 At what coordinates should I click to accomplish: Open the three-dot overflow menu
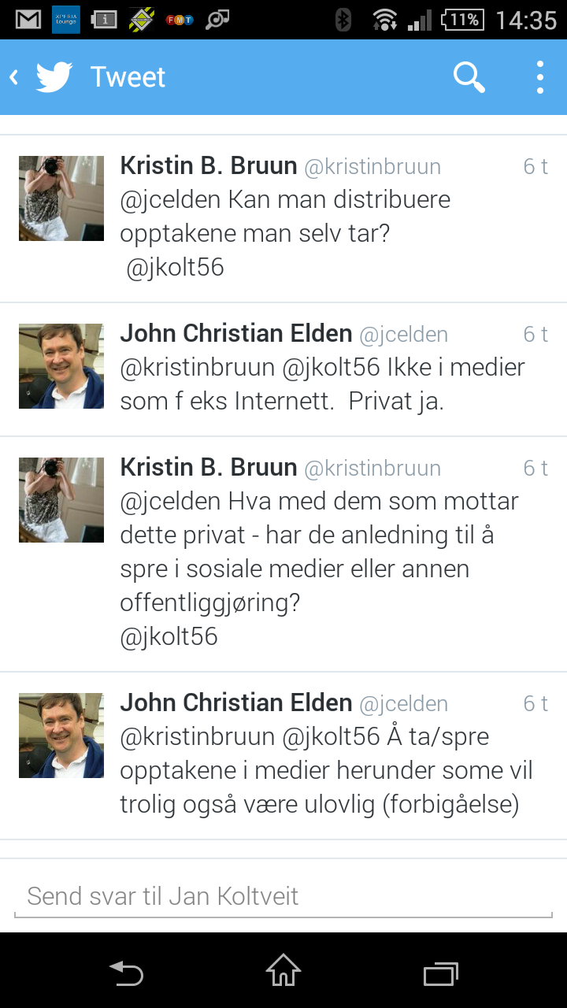pyautogui.click(x=540, y=77)
